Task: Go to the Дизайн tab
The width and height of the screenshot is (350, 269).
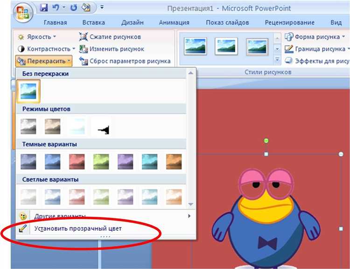Action: 133,22
